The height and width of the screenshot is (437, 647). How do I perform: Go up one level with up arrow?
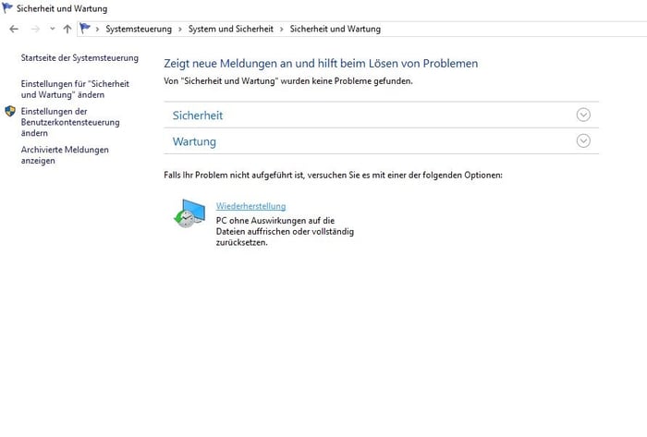67,29
